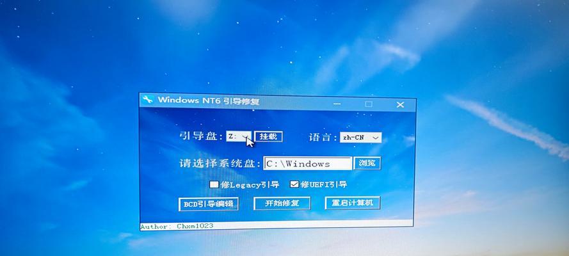The width and height of the screenshot is (569, 256).
Task: Click the 'Author: Chxm1023' status text
Action: tap(177, 226)
